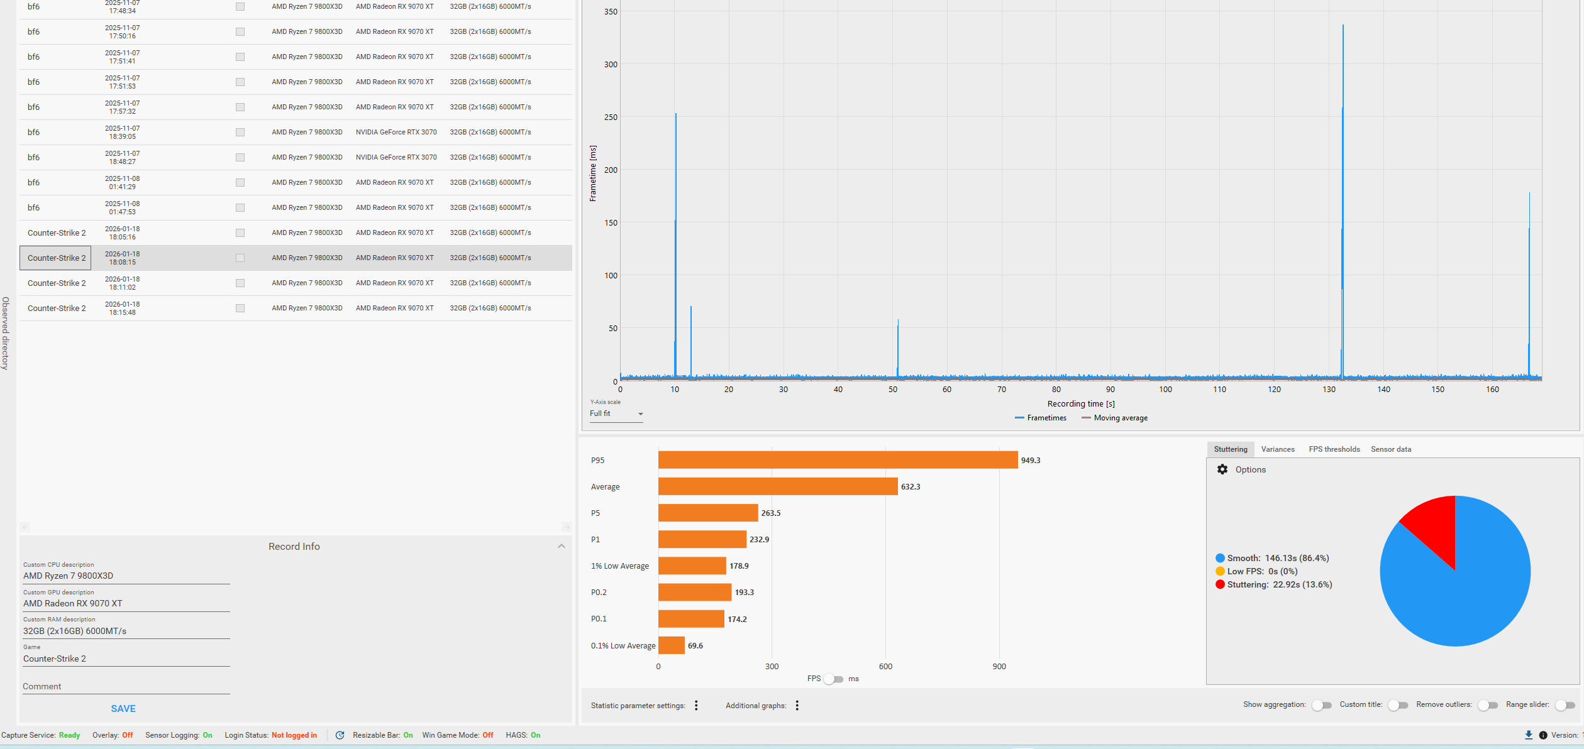Click the left scroll arrow below record list
Image resolution: width=1584 pixels, height=749 pixels.
25,527
